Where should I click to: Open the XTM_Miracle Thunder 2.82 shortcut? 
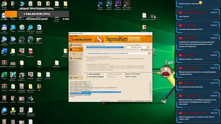coord(30,112)
